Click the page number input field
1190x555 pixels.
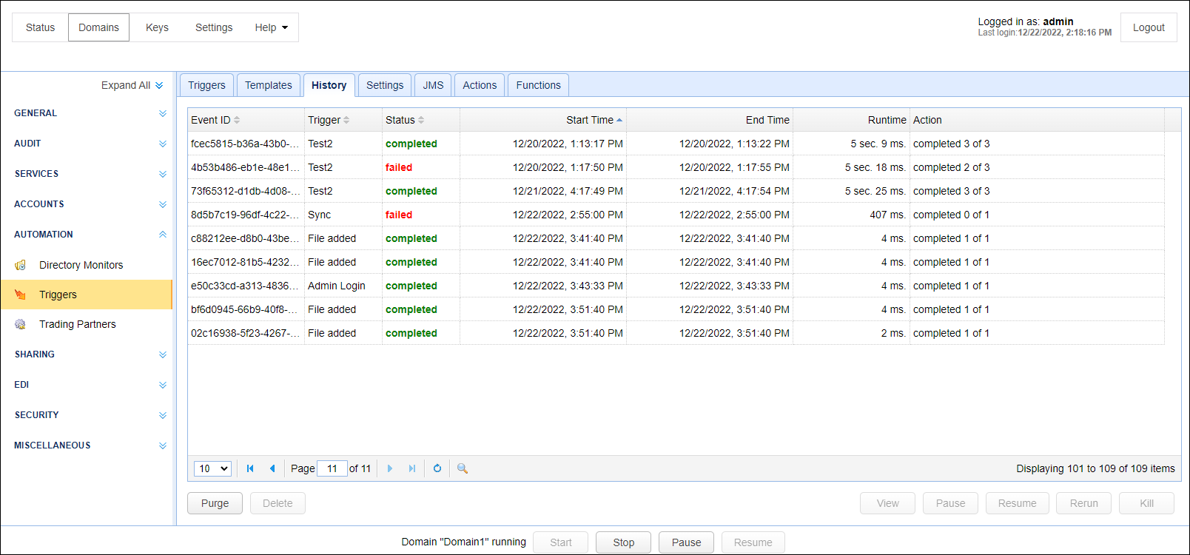(x=332, y=468)
